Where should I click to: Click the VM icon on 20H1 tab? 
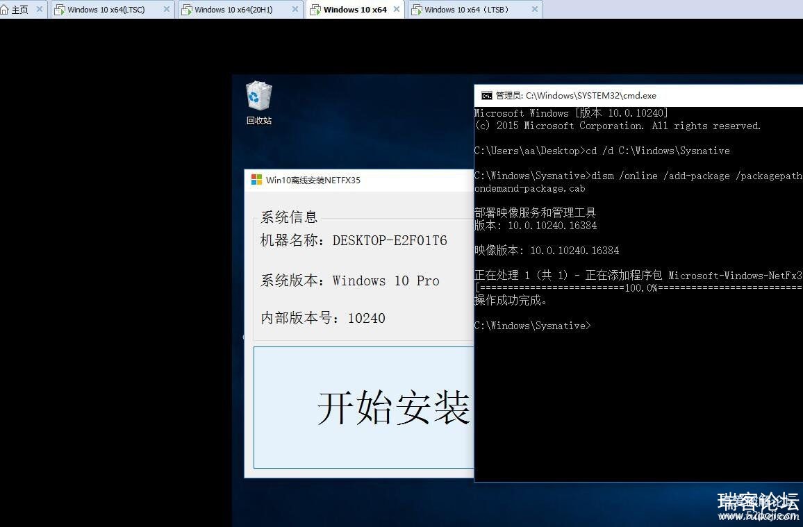coord(187,10)
